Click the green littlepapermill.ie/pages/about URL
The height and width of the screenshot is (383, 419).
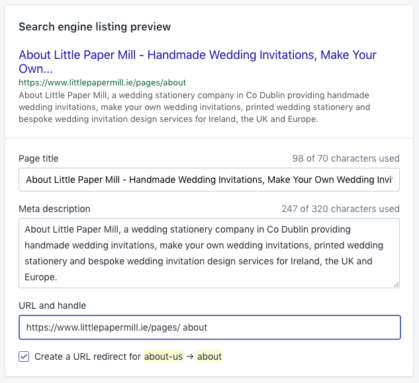point(103,83)
